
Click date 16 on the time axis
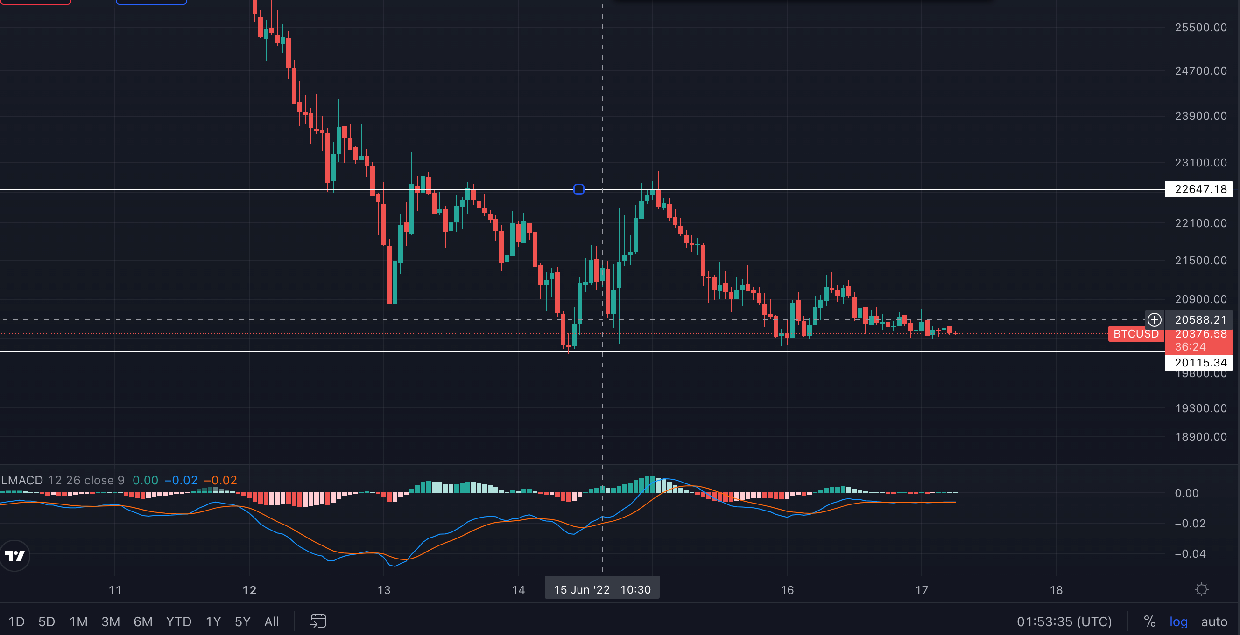point(787,590)
